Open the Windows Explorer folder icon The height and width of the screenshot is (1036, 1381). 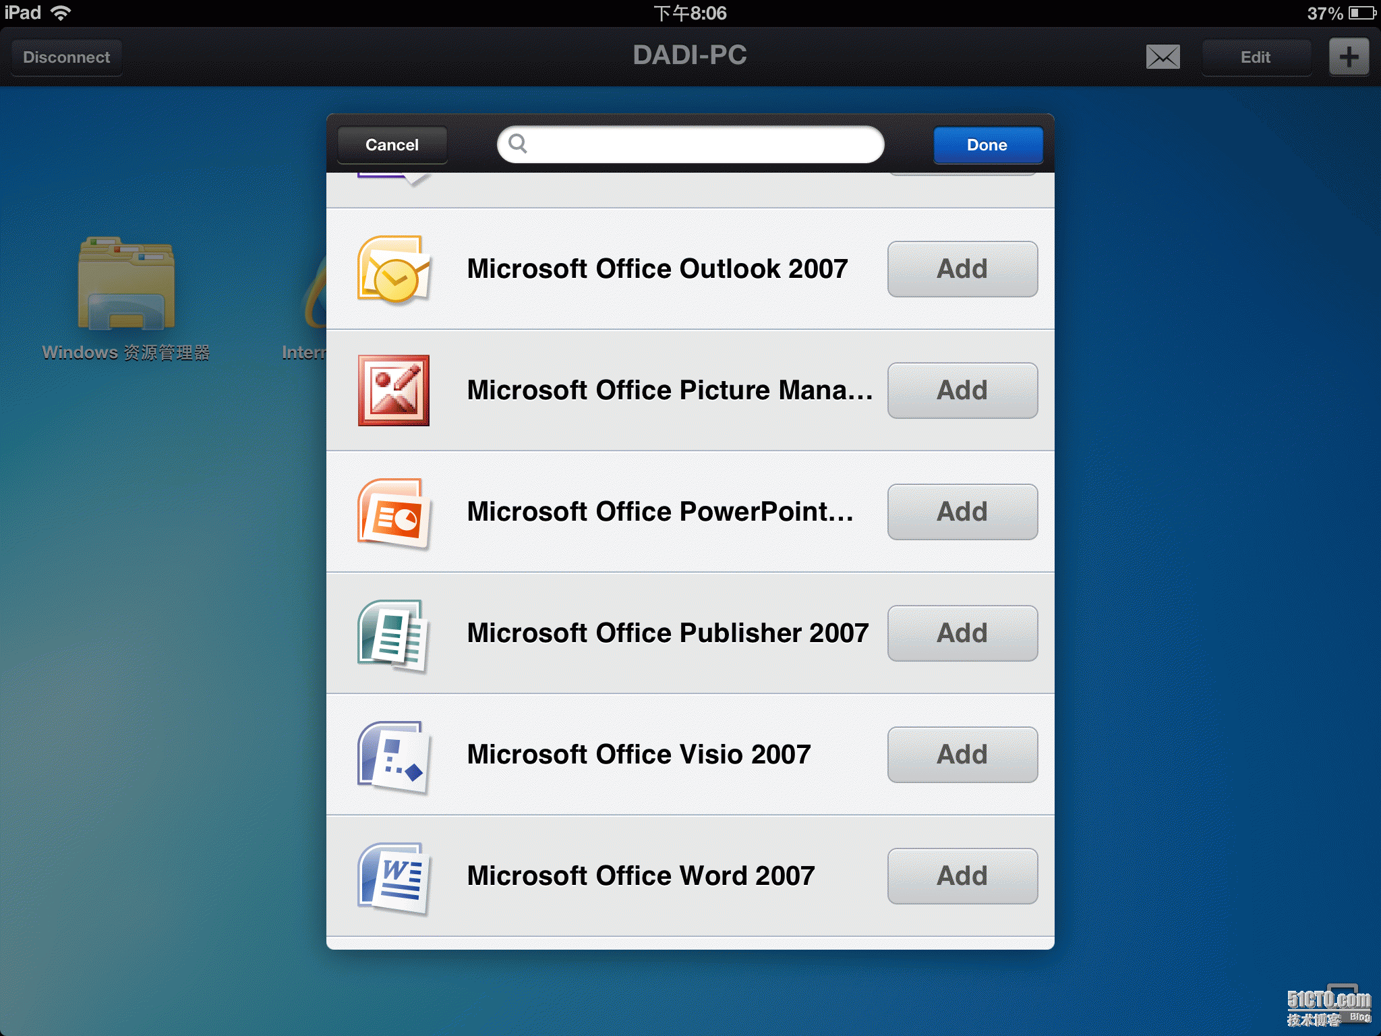126,283
